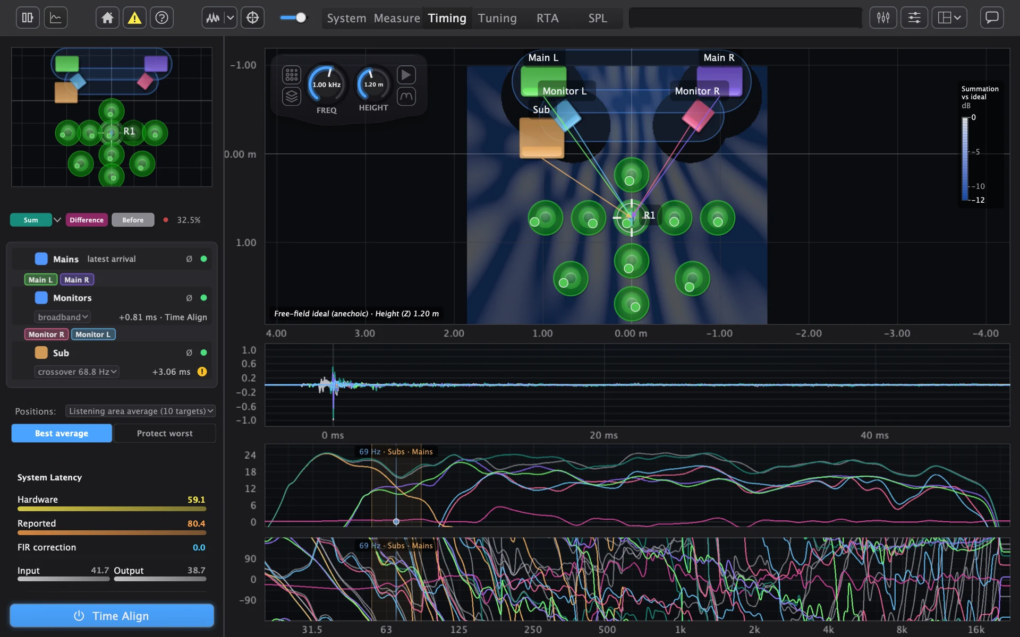Click the Sub delay warning icon
The width and height of the screenshot is (1020, 637).
pyautogui.click(x=202, y=372)
